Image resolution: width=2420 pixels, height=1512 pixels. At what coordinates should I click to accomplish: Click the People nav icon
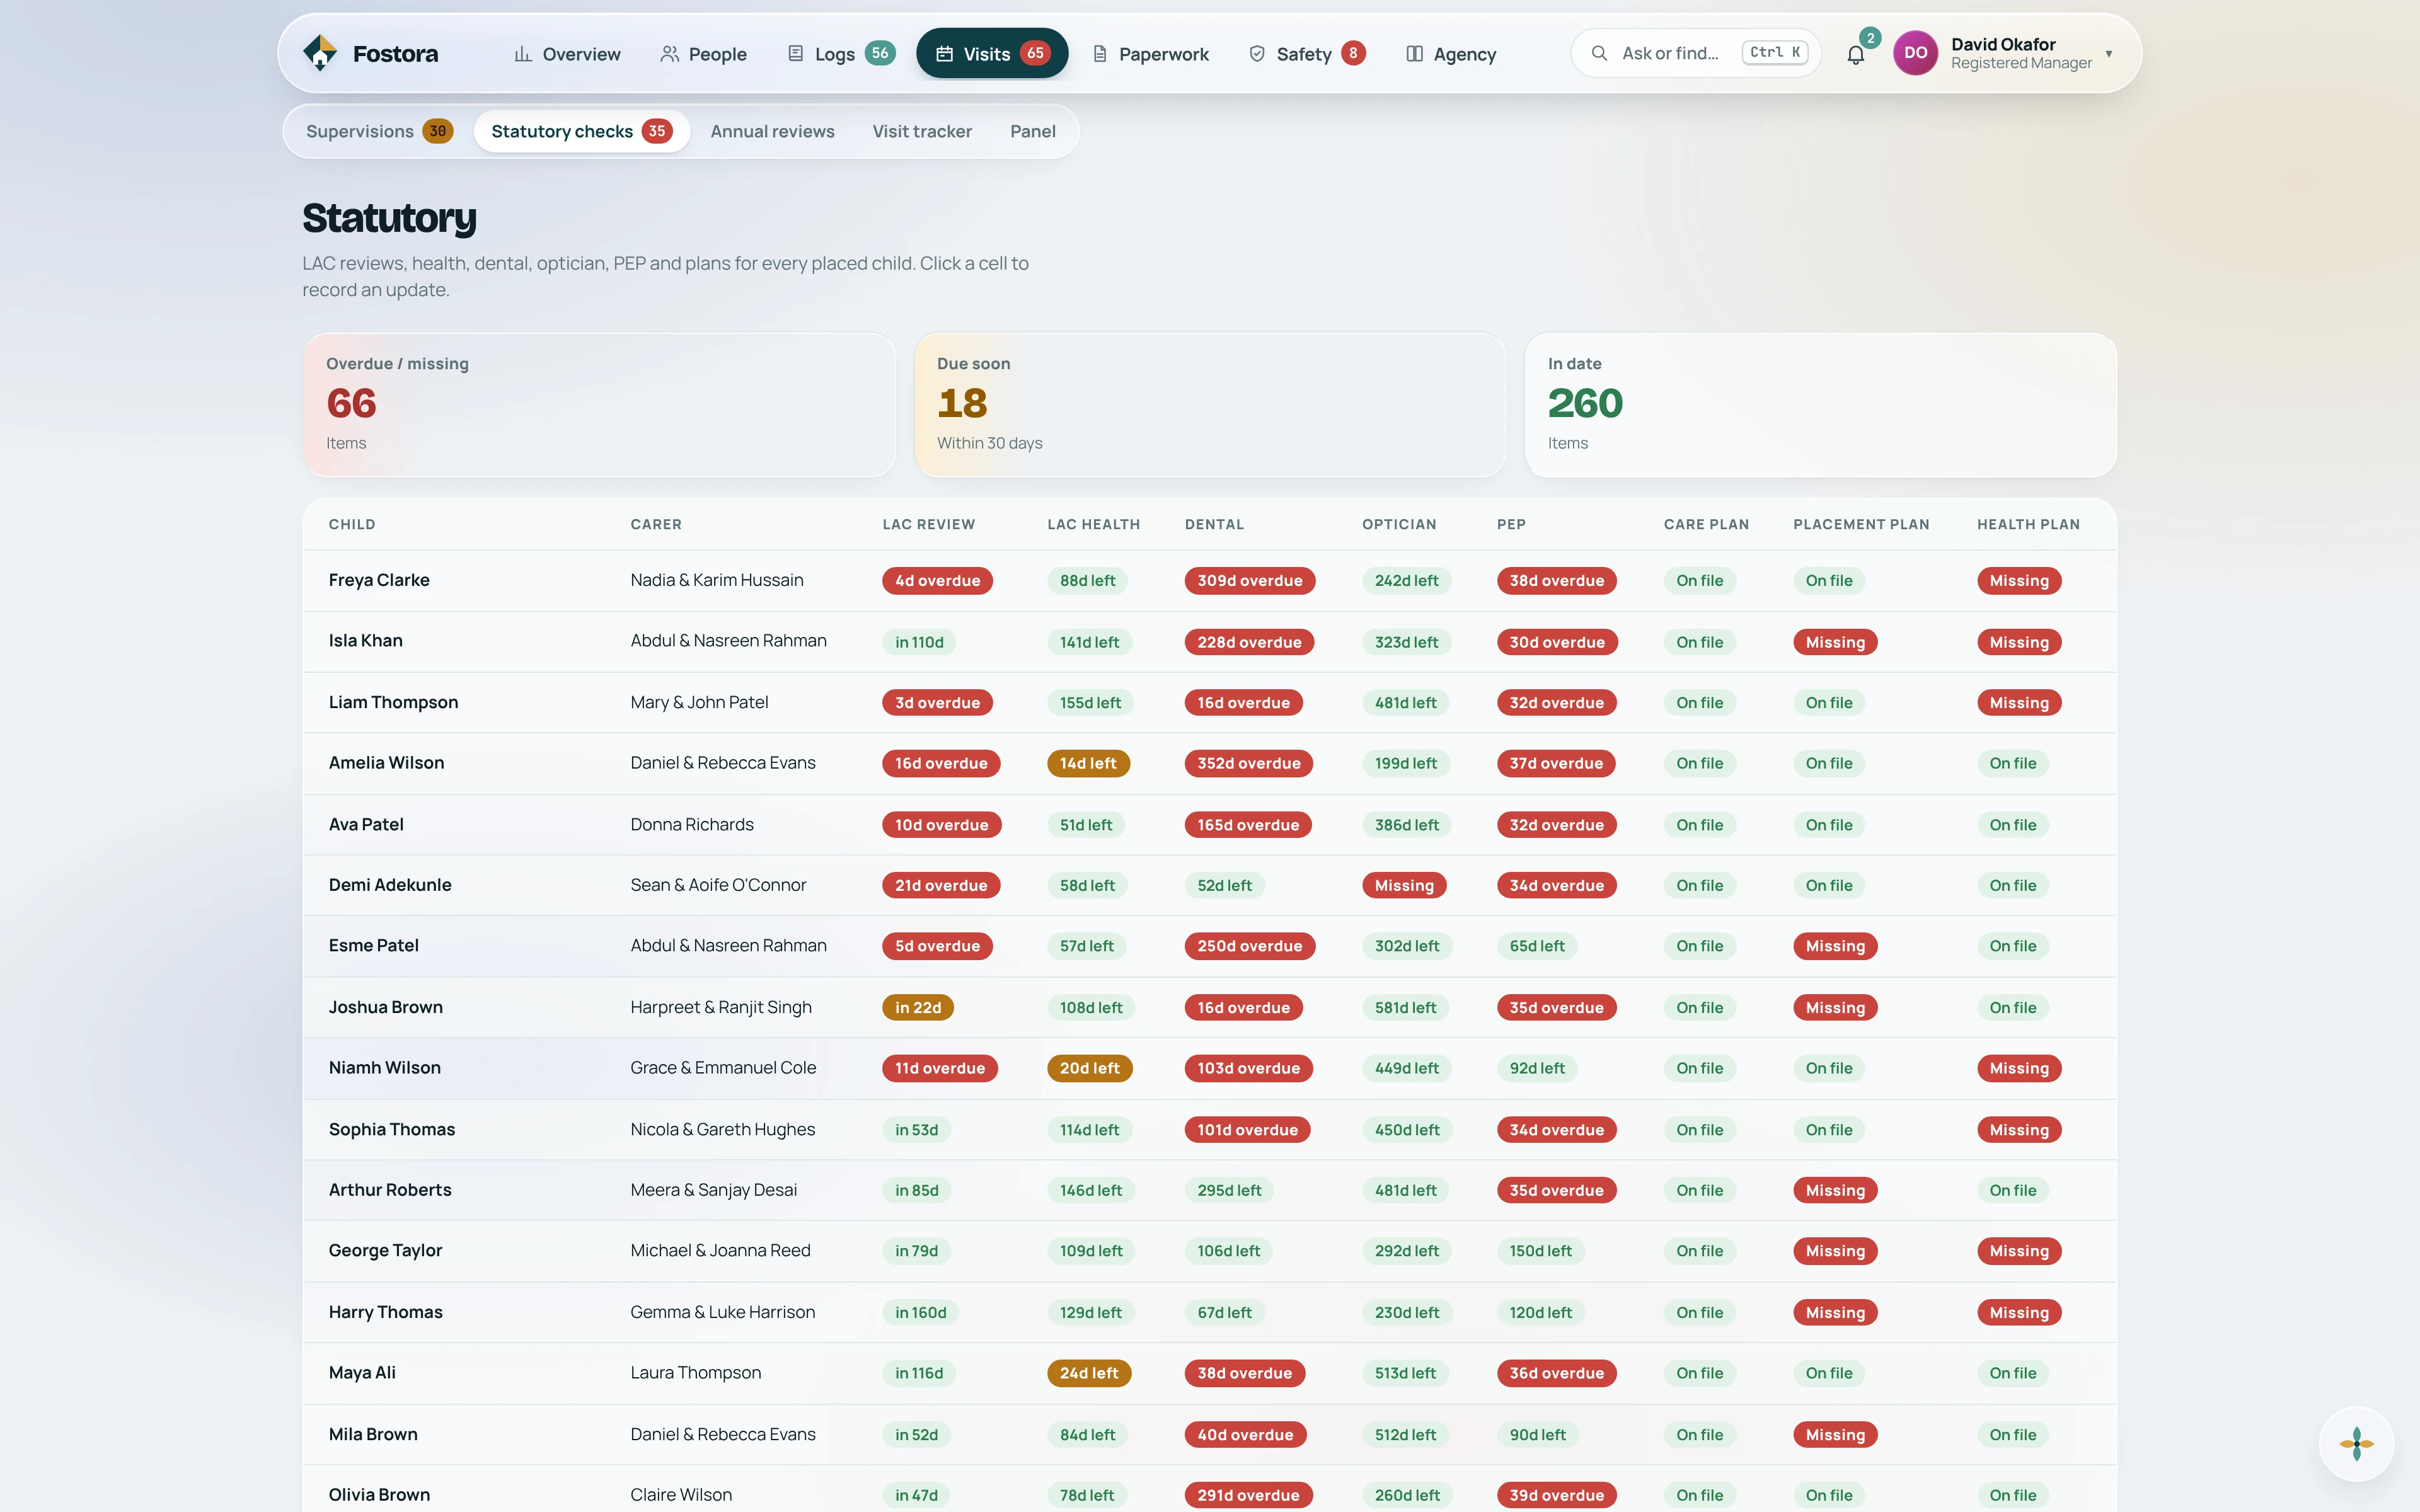[669, 54]
